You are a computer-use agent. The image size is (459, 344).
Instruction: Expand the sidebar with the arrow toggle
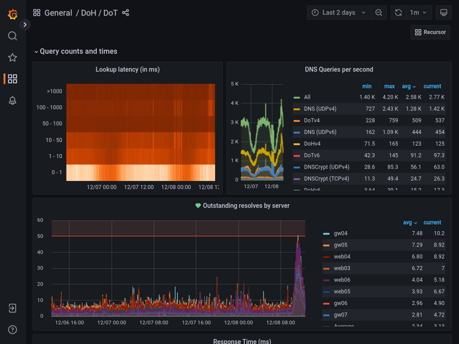[25, 25]
